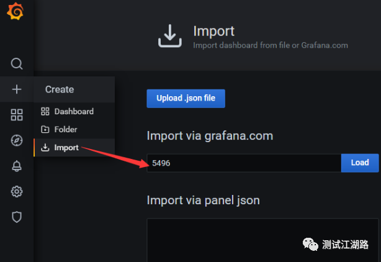Open the Create plus icon
The width and height of the screenshot is (381, 262).
click(17, 89)
